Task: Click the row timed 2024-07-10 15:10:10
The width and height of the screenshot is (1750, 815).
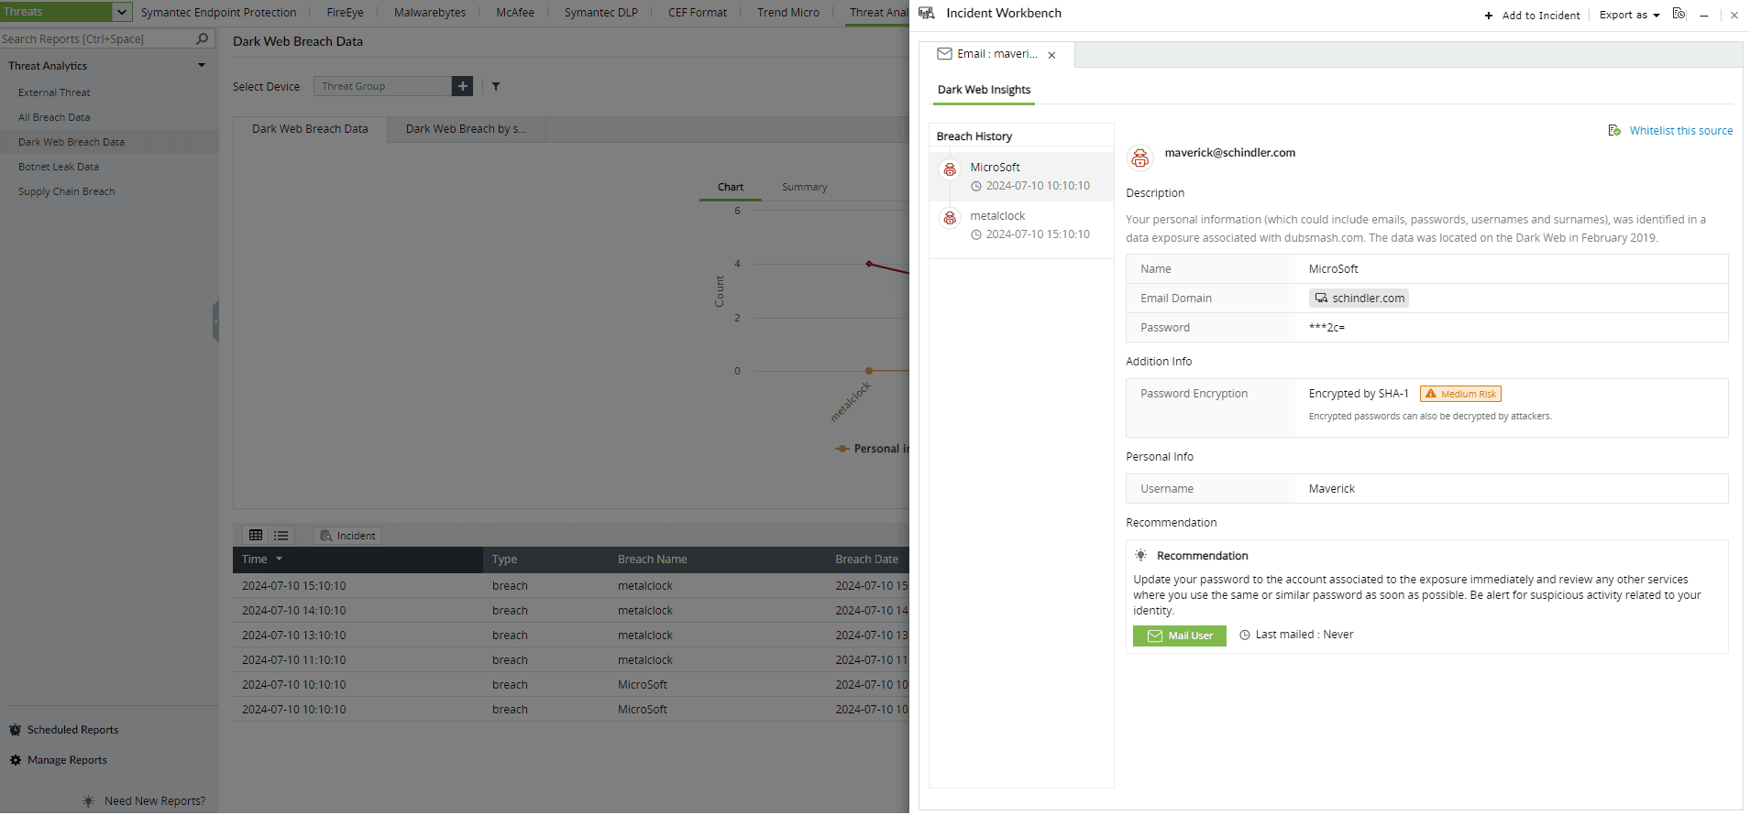Action: point(571,586)
